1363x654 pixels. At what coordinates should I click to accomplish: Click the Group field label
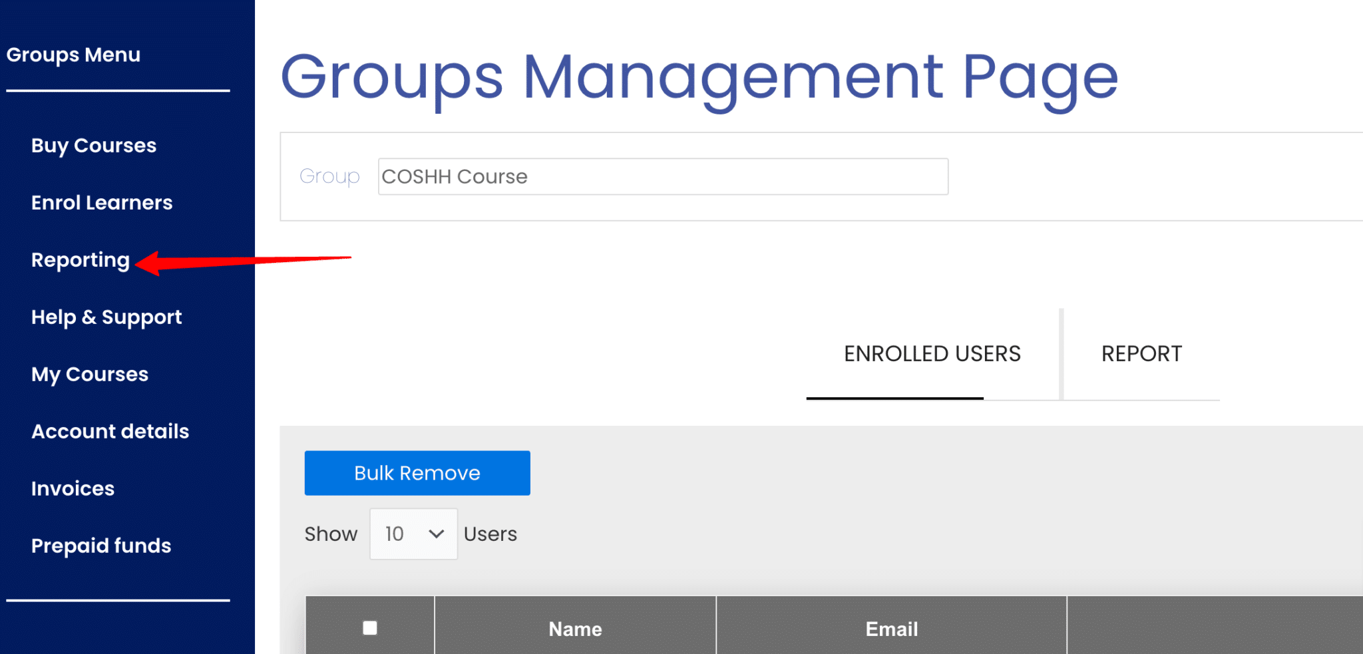coord(329,176)
